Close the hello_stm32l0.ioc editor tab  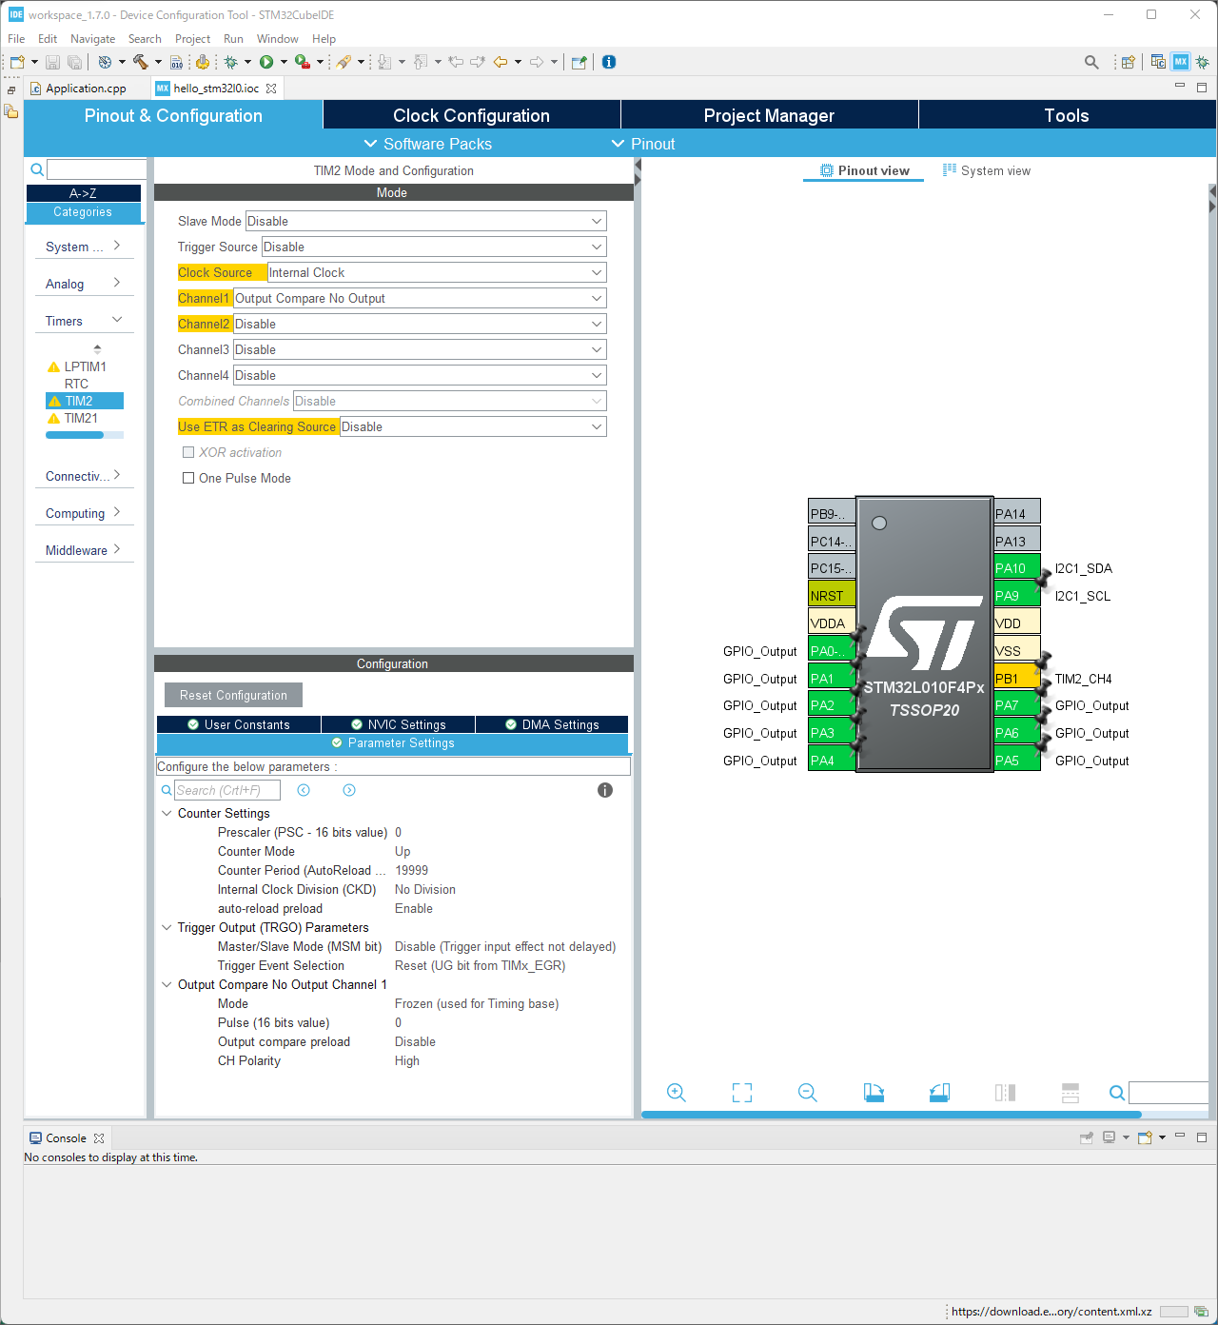pyautogui.click(x=271, y=89)
